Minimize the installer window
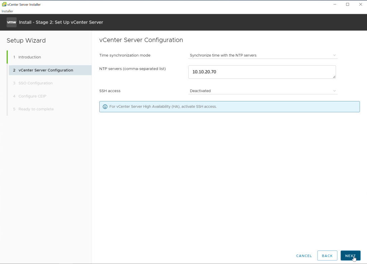This screenshot has width=367, height=264. pos(334,4)
